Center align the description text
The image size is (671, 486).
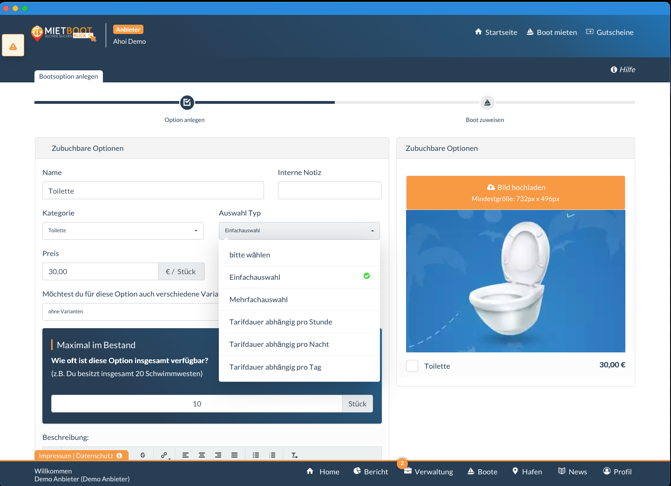pyautogui.click(x=202, y=455)
